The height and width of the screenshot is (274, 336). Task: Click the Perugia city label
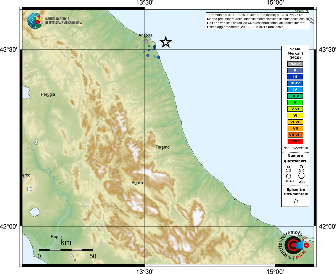48,94
